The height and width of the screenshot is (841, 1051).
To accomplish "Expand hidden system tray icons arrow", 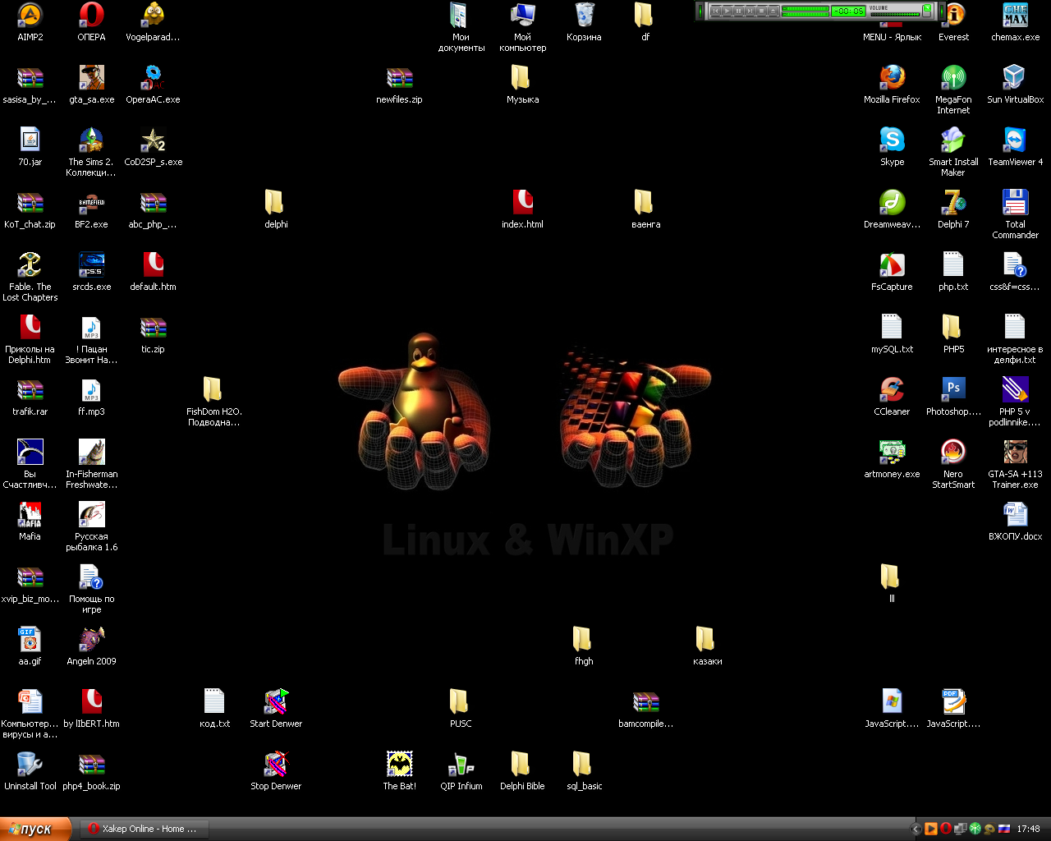I will point(916,829).
